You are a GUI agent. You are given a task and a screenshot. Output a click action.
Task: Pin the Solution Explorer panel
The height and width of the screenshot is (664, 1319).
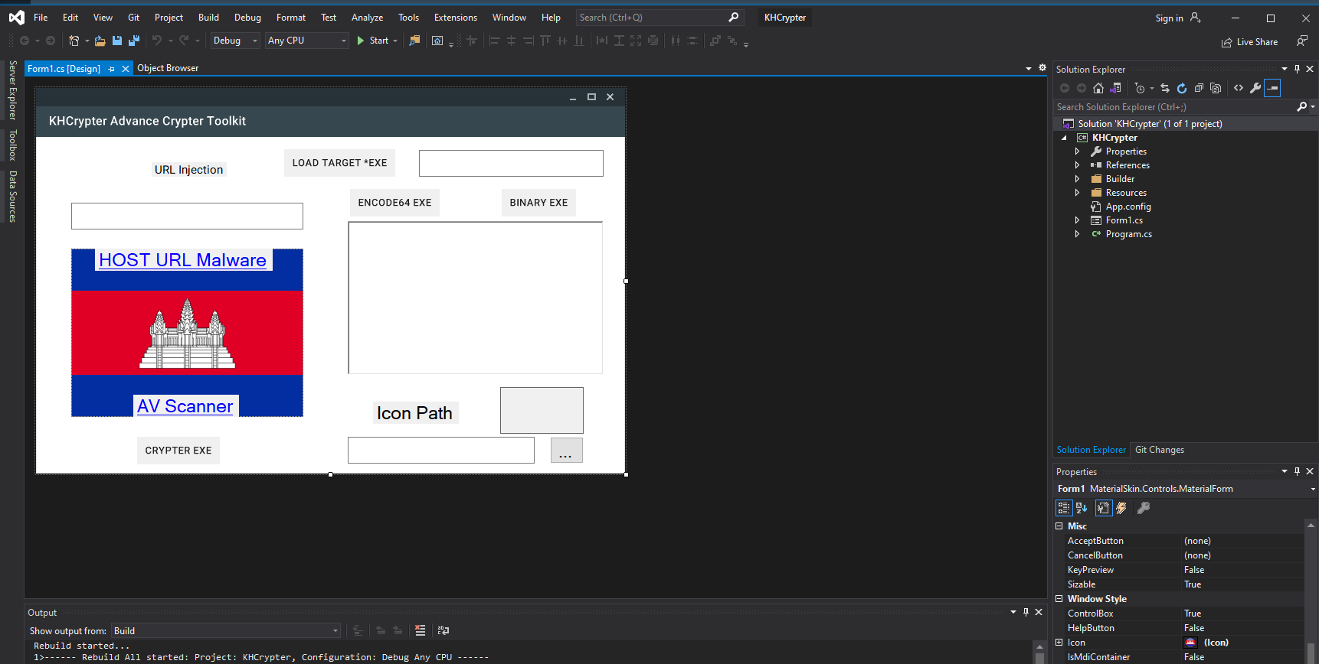pos(1297,69)
